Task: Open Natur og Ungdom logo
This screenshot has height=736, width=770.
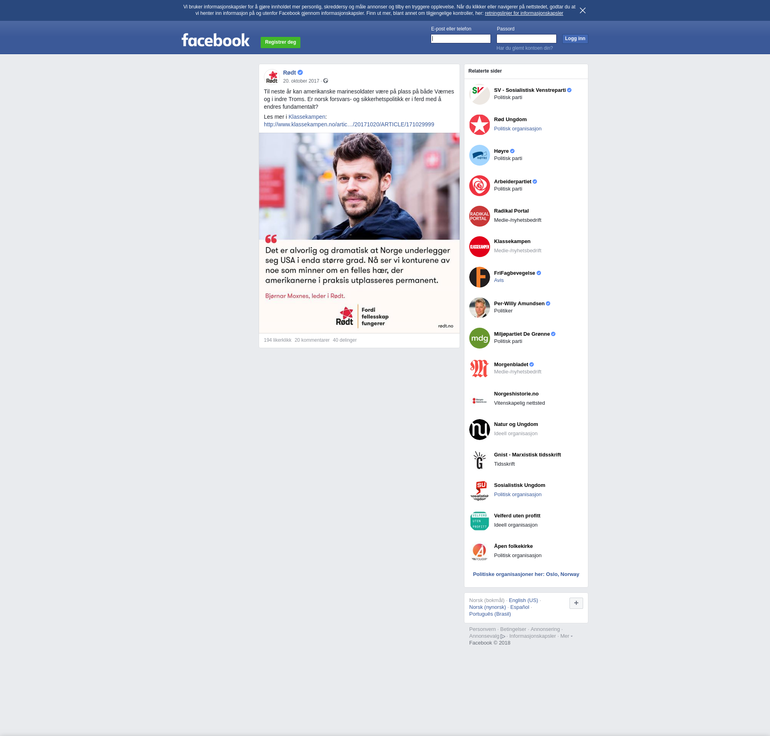Action: 480,430
